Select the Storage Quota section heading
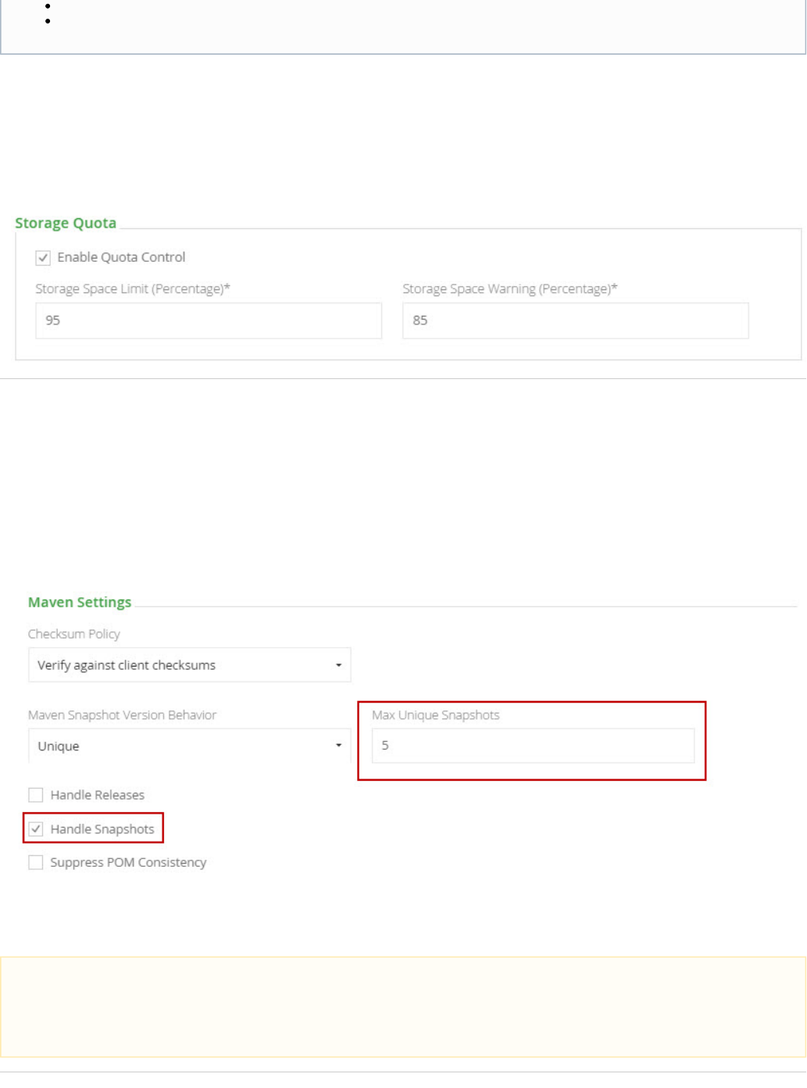Screen dimensions: 807x1088 [x=66, y=224]
